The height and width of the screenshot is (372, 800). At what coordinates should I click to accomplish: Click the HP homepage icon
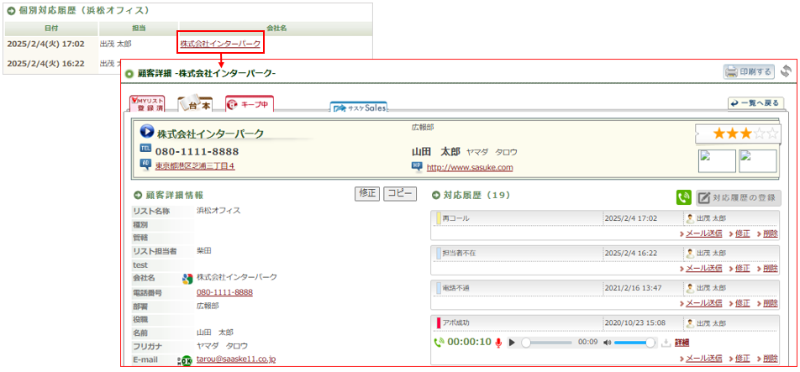pos(417,166)
